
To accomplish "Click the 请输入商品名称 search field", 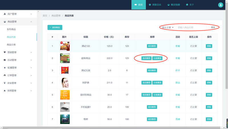I will [x=192, y=27].
